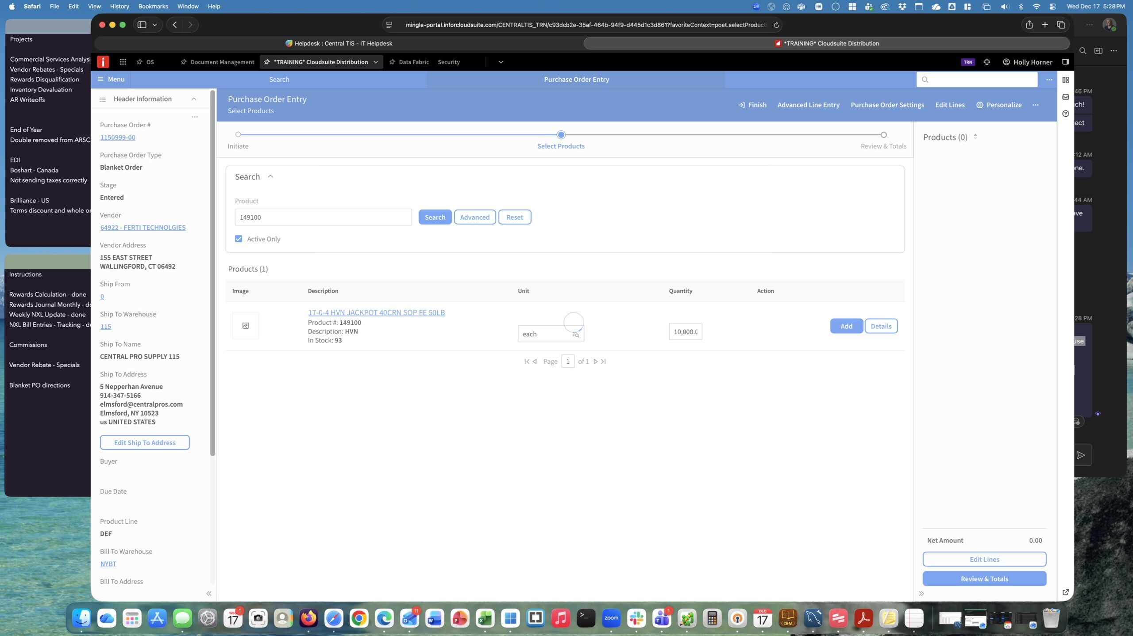This screenshot has width=1133, height=636.
Task: Jump to Review & Totals step marker
Action: pos(883,134)
